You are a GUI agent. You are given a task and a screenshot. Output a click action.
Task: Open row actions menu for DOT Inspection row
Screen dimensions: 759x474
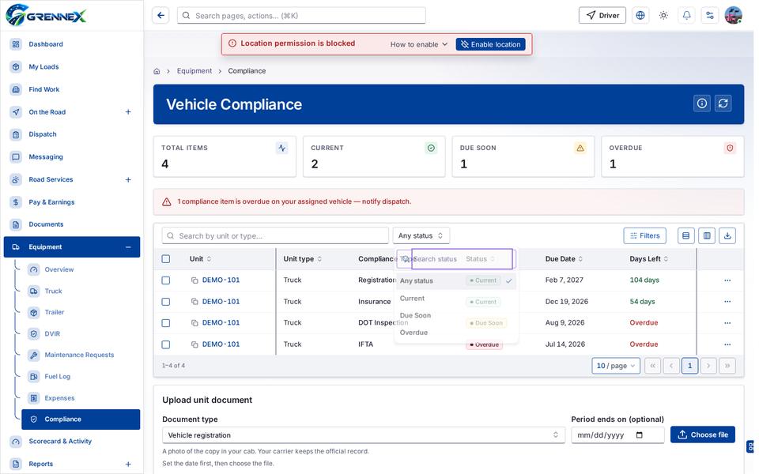coord(727,322)
